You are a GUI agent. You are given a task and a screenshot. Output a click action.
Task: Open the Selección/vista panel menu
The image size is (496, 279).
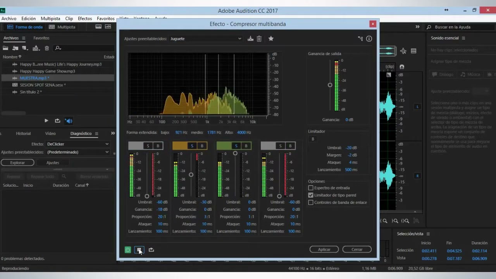[428, 234]
